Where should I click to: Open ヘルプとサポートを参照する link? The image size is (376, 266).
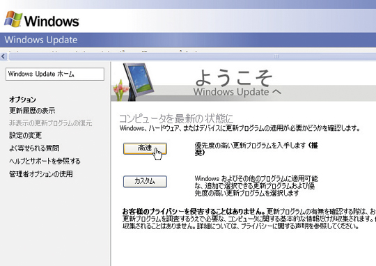pyautogui.click(x=45, y=161)
